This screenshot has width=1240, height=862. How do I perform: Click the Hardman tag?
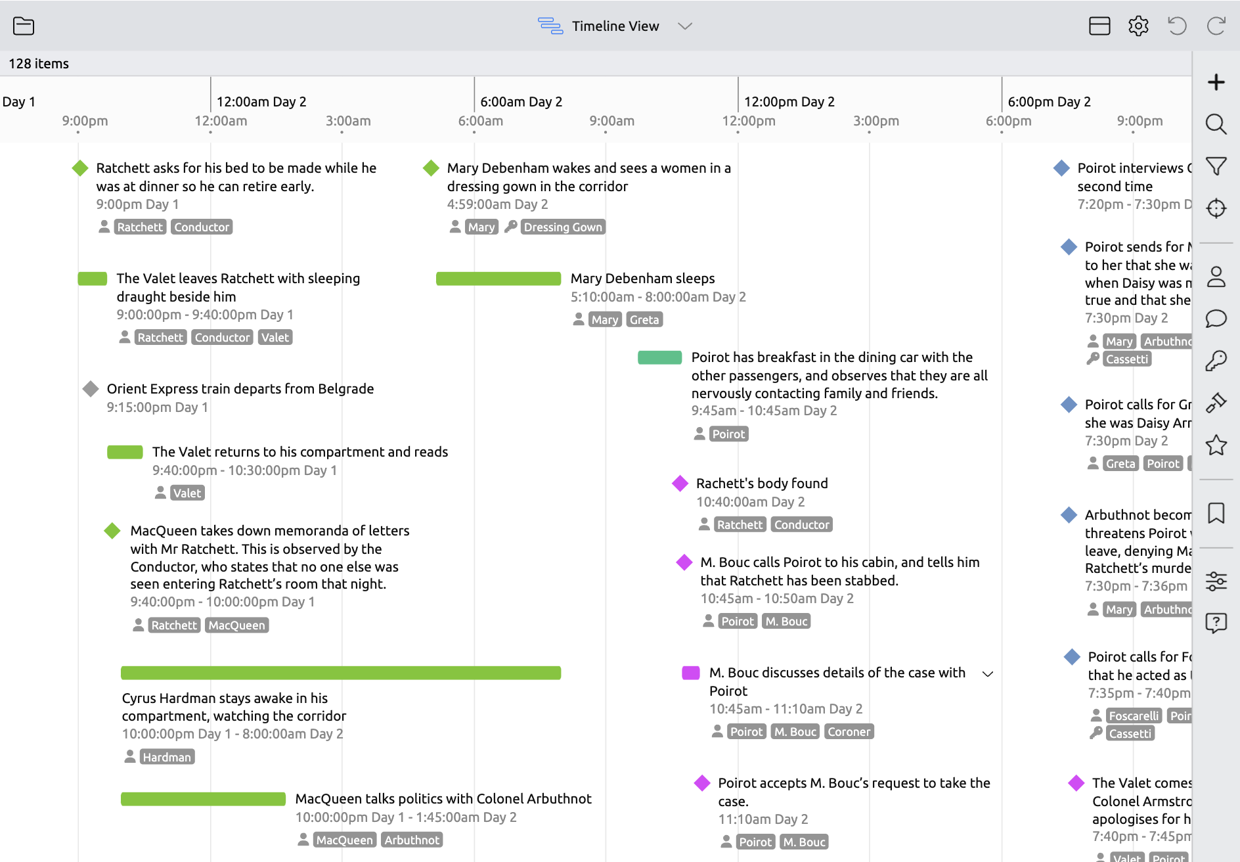167,758
